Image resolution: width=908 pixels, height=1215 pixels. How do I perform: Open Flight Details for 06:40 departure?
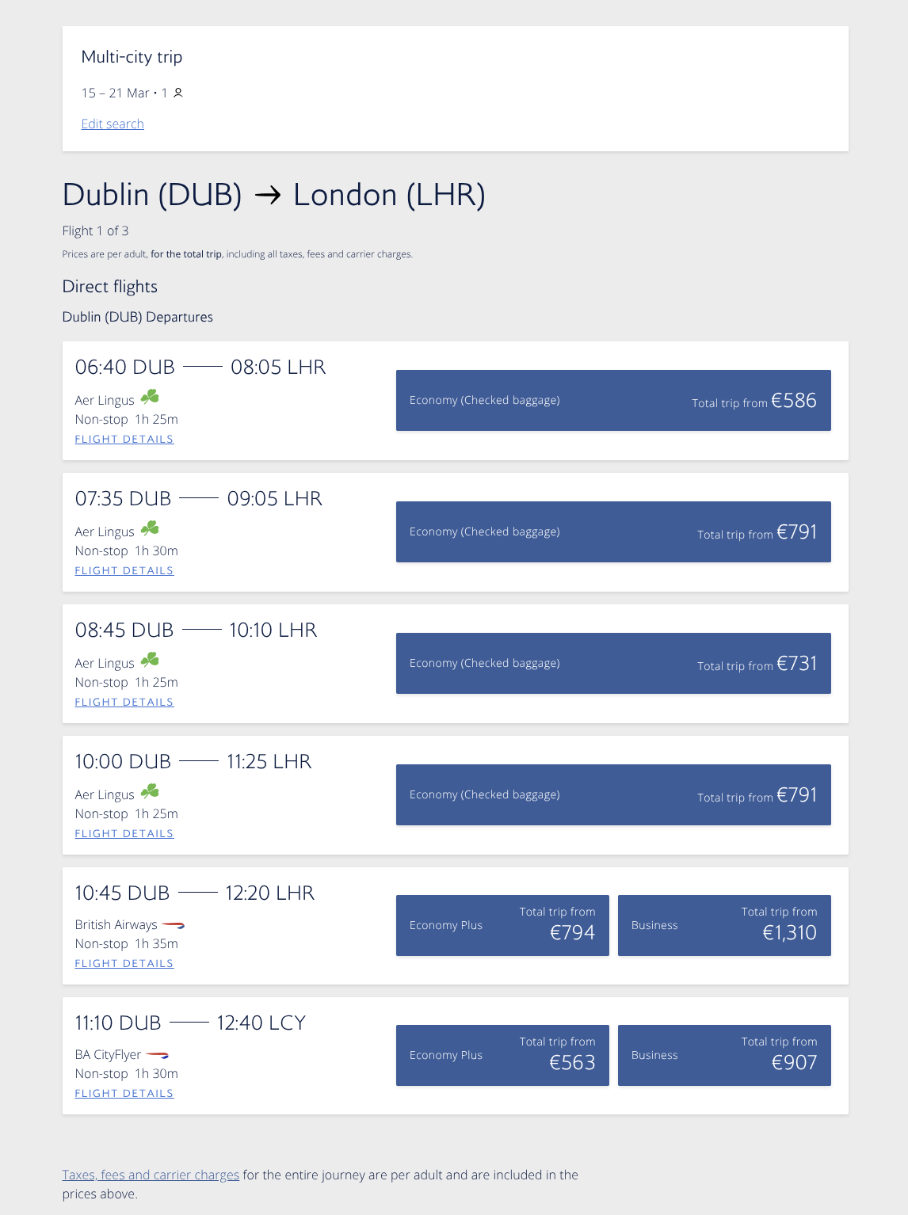click(124, 439)
